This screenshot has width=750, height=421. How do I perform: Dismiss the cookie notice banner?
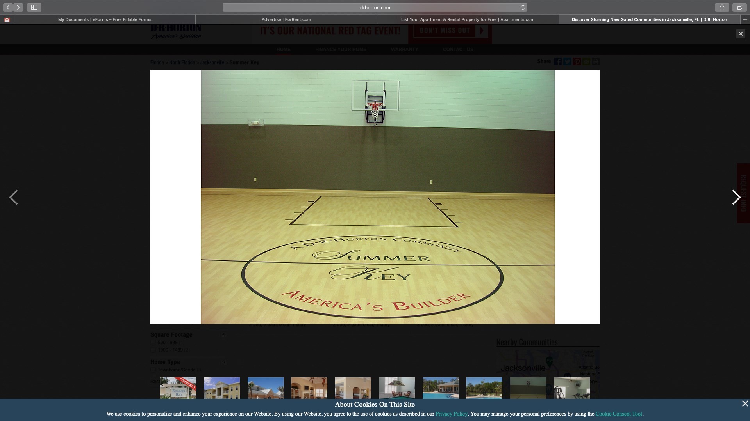tap(745, 404)
